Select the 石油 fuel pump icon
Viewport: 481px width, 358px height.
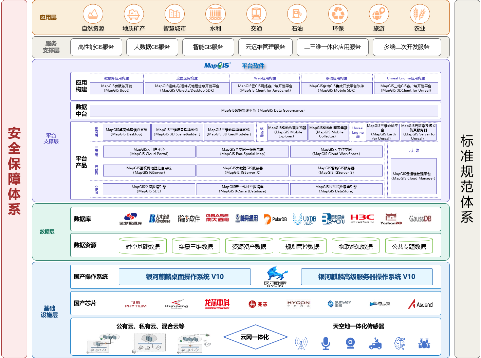[x=297, y=14]
